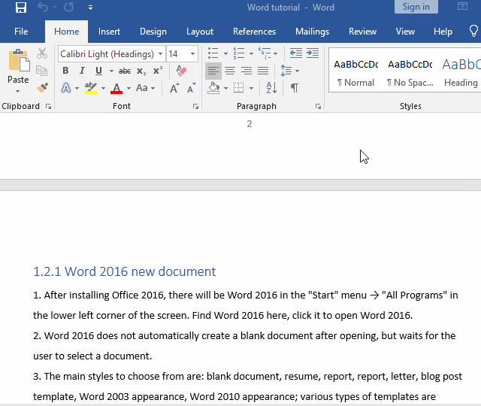Screen dimensions: 481x406
Task: Increase font size with grow icon
Action: pyautogui.click(x=174, y=89)
